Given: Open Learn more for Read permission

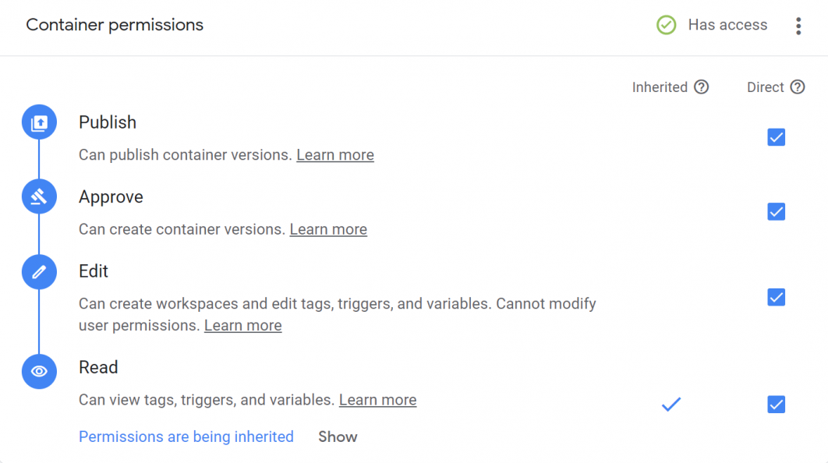Looking at the screenshot, I should point(377,400).
